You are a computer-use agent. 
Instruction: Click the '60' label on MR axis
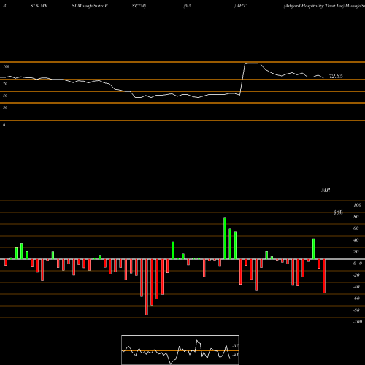click(356, 228)
